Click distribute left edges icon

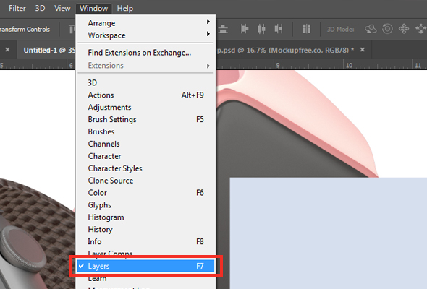click(245, 29)
